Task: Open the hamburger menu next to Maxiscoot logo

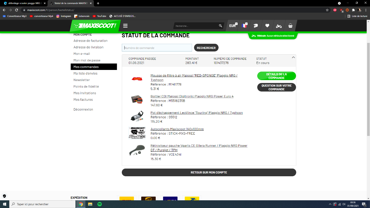Action: (125, 26)
